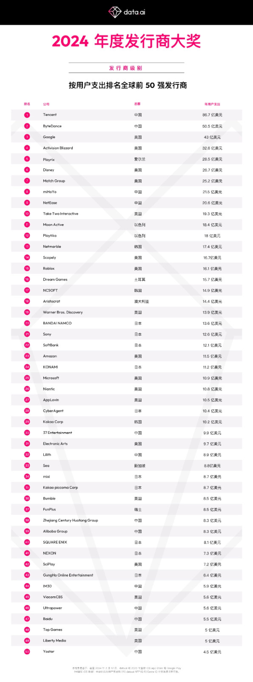Click the rank 2 badge next to ByteDance
The image size is (253, 682).
tap(27, 126)
